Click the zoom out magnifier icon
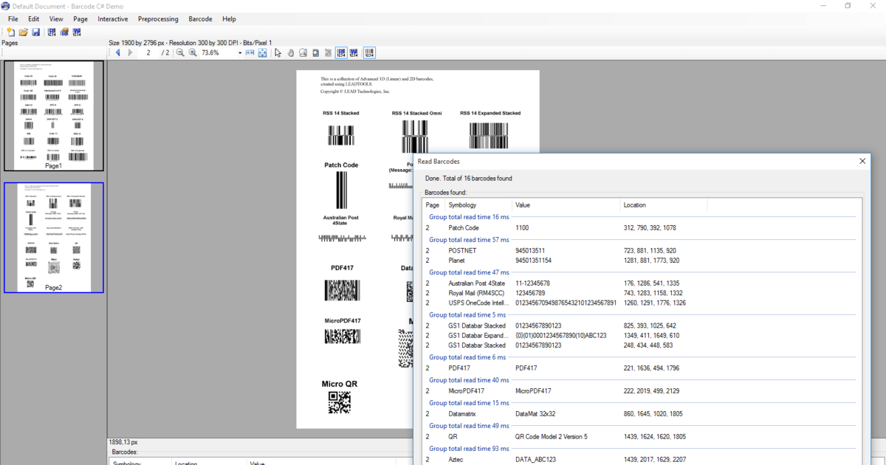 180,53
